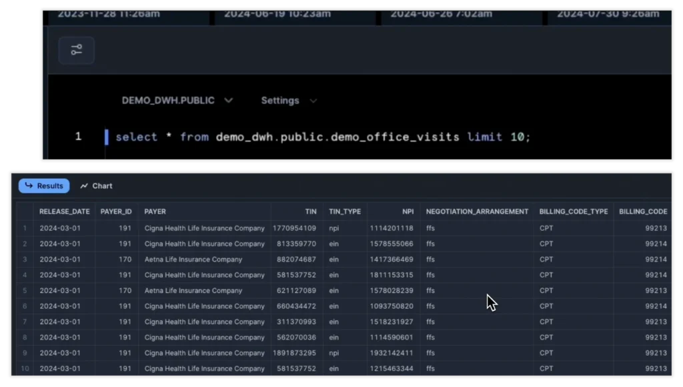Select row number 3 in results
The height and width of the screenshot is (387, 683).
[x=25, y=260]
